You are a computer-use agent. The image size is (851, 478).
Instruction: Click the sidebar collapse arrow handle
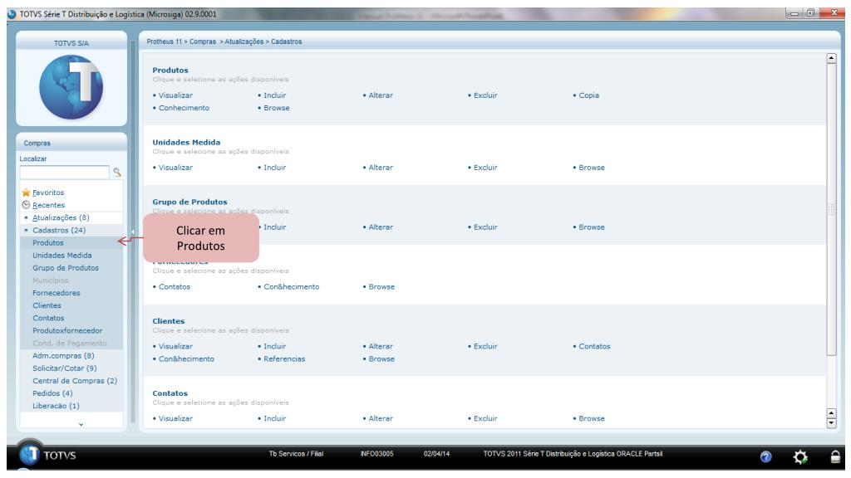tap(133, 232)
